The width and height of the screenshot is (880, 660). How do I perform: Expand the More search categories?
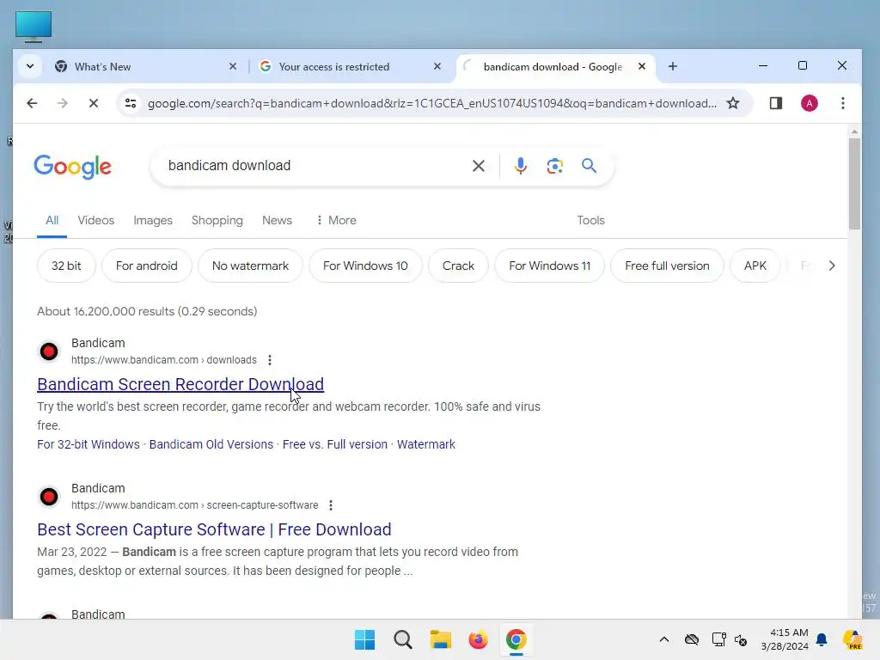click(x=336, y=221)
